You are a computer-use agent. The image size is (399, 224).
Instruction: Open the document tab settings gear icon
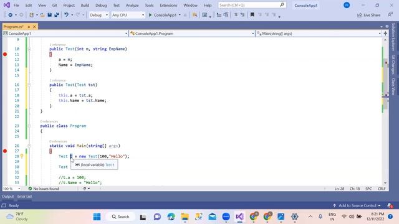click(387, 26)
